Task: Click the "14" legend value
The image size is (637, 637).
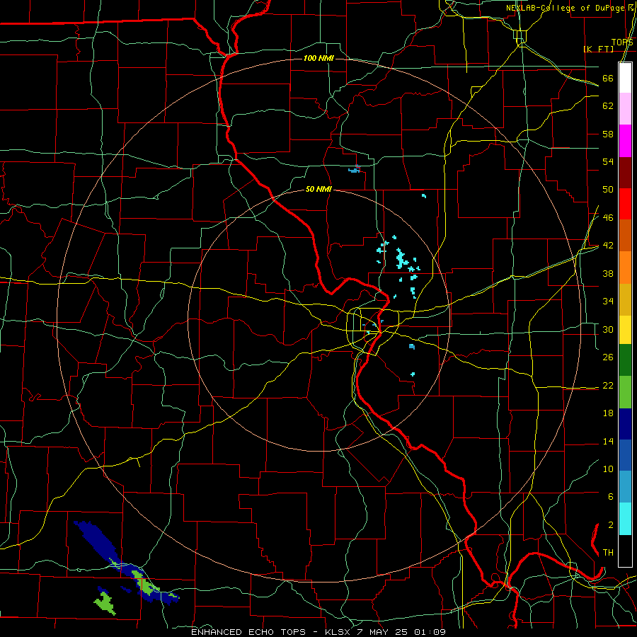Action: pos(608,441)
